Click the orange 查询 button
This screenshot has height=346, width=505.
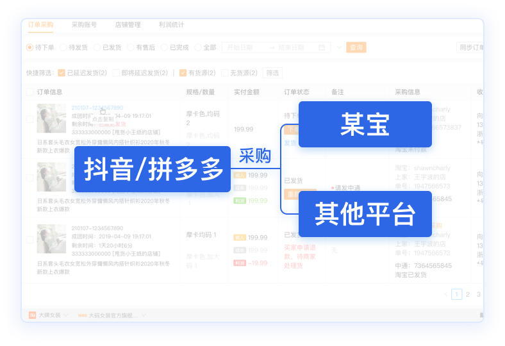point(356,47)
